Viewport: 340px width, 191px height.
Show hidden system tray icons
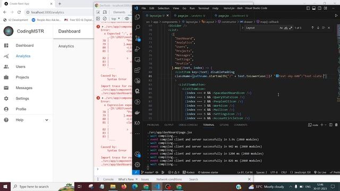(291, 186)
